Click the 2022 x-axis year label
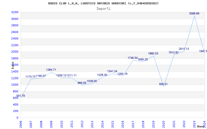This screenshot has height=129, width=207. pos(184,124)
